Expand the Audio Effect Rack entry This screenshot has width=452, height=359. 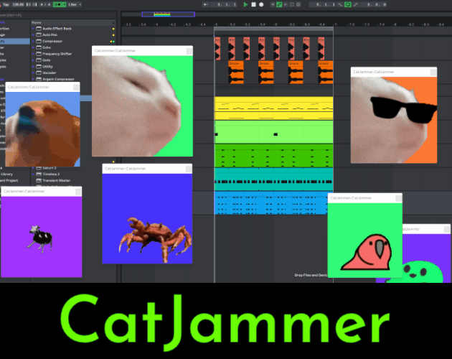point(33,29)
